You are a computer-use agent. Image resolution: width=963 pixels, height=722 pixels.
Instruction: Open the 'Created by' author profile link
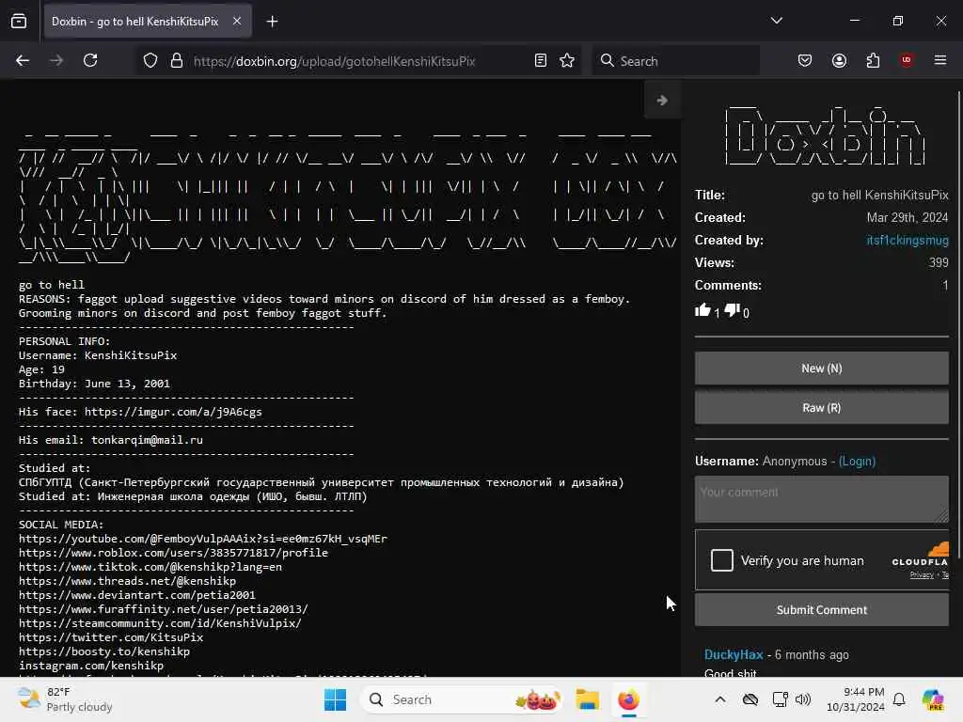tap(908, 240)
